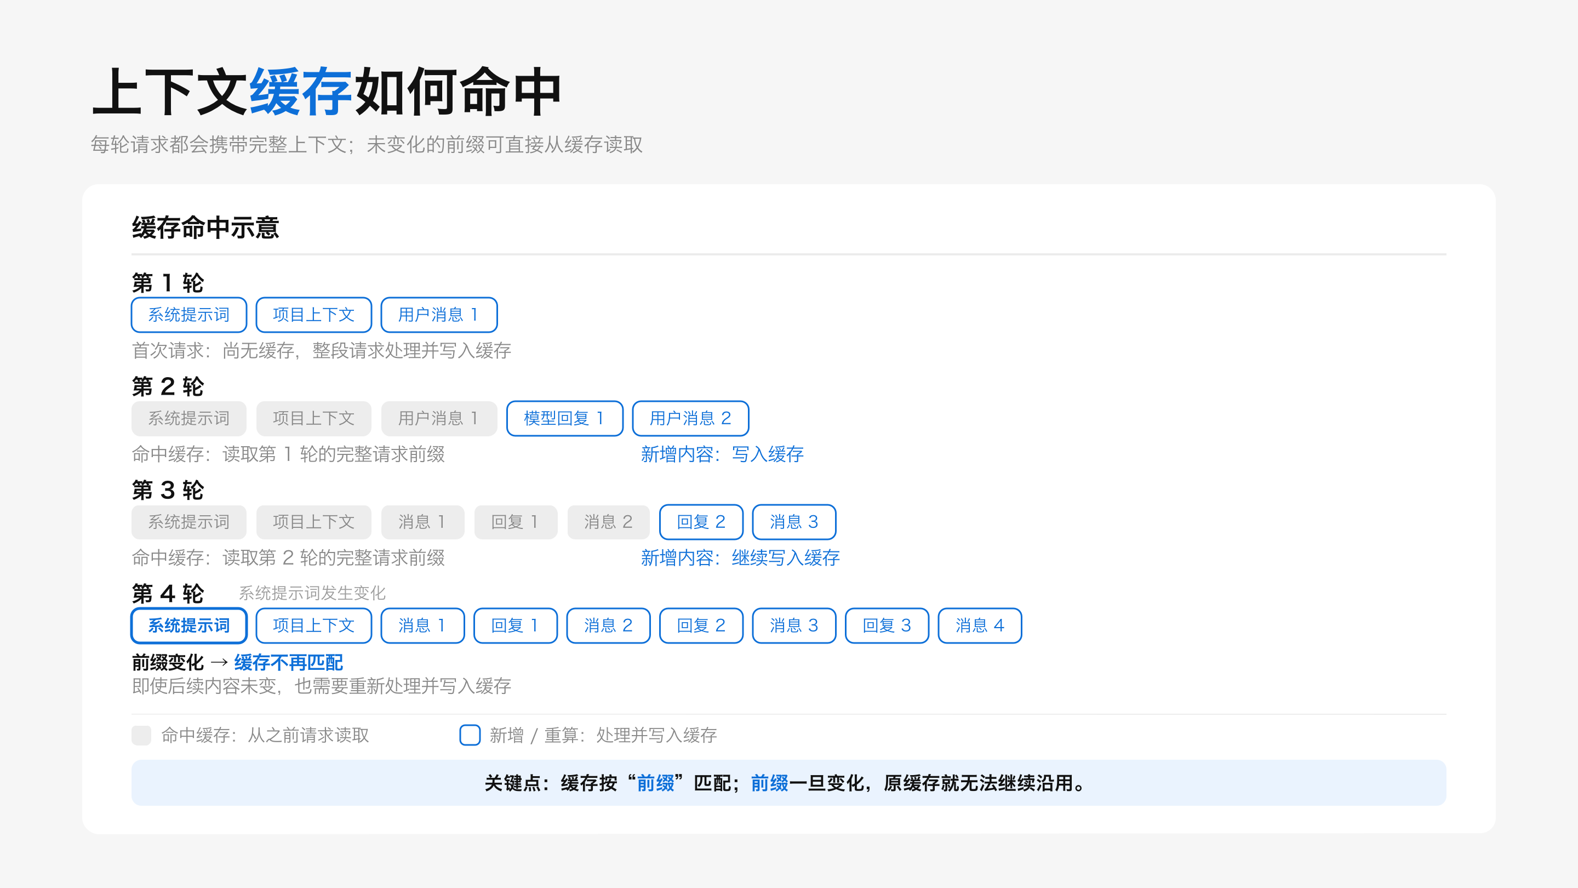Click the blue-outlined 新增 / 重算 legend swatch

point(470,736)
